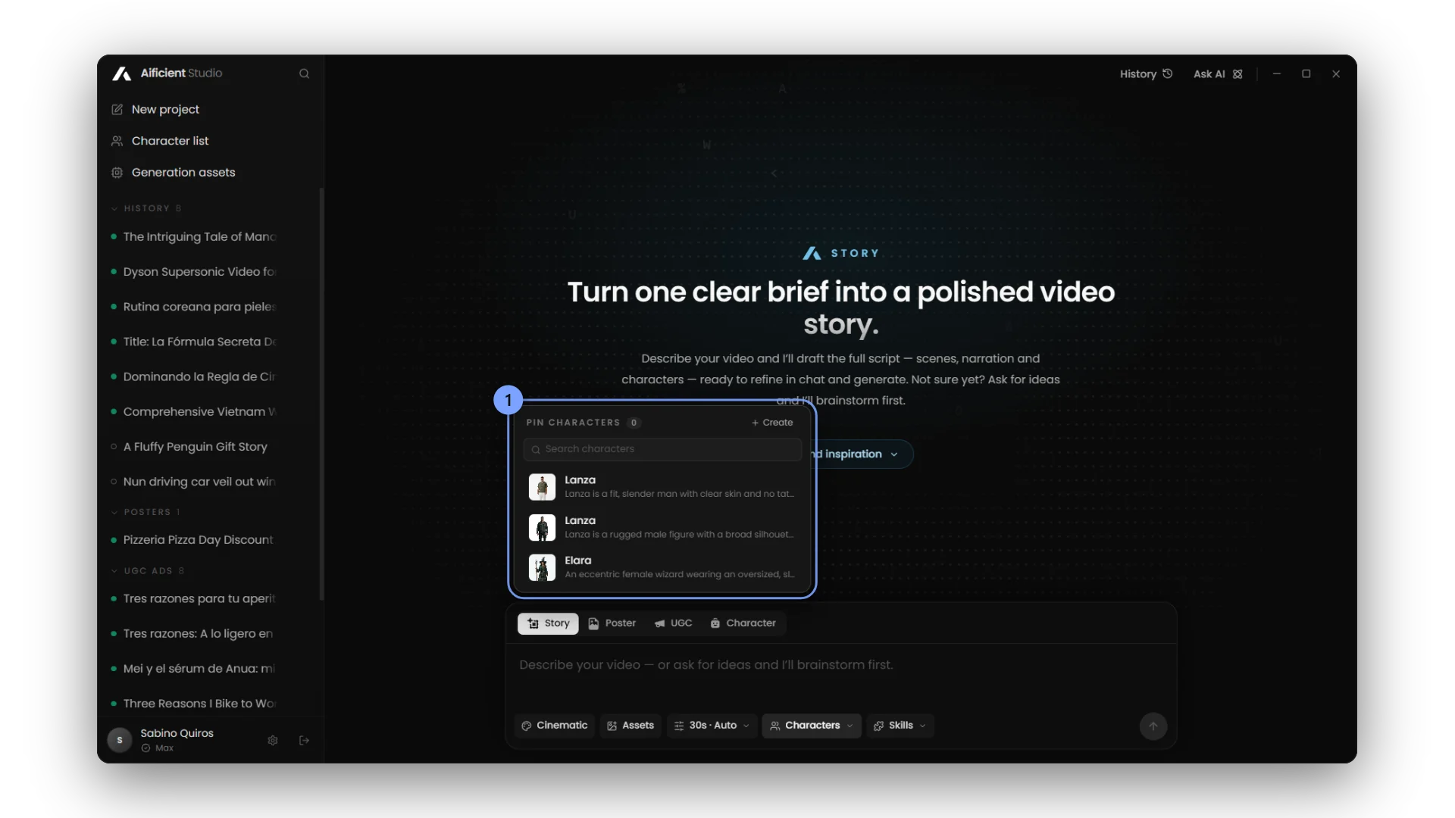Open Rutina coreana para pieles project
Image resolution: width=1455 pixels, height=818 pixels.
point(200,307)
